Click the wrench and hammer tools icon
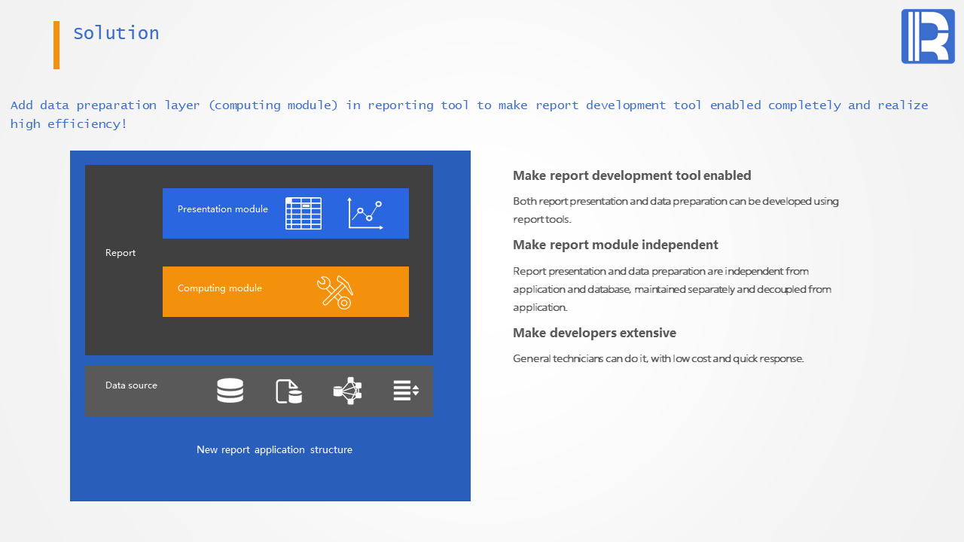Image resolution: width=964 pixels, height=542 pixels. (335, 292)
